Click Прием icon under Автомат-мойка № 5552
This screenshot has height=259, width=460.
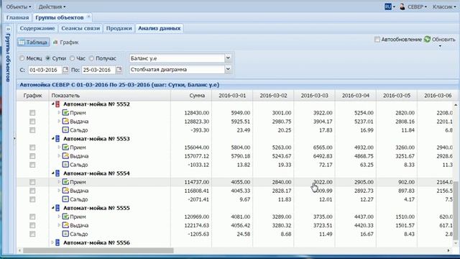pyautogui.click(x=65, y=112)
